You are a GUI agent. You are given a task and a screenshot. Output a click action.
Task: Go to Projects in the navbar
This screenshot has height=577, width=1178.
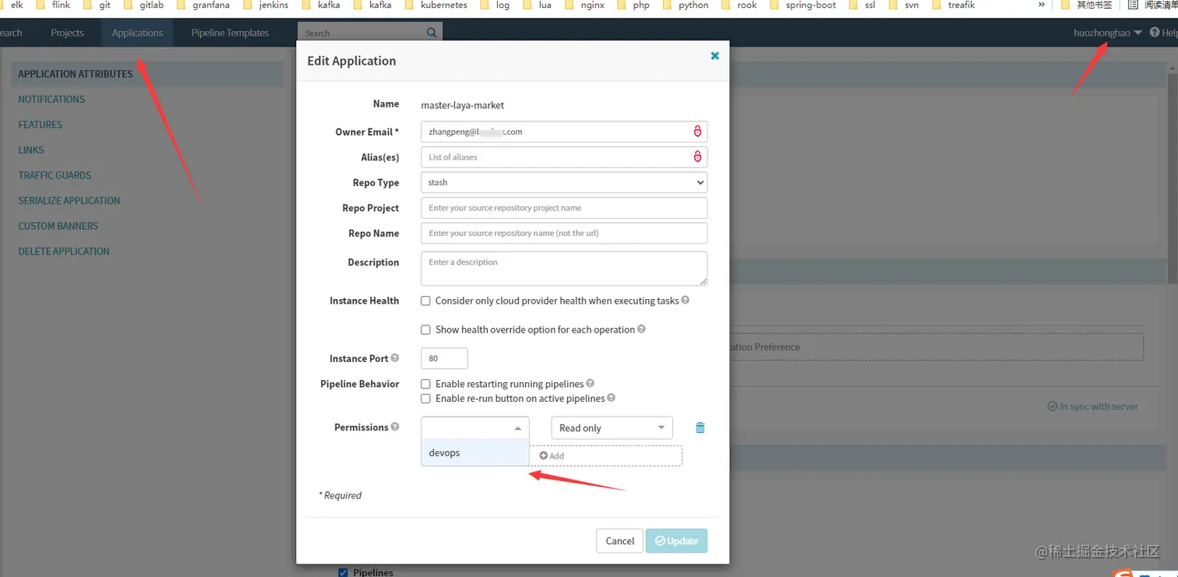click(67, 33)
